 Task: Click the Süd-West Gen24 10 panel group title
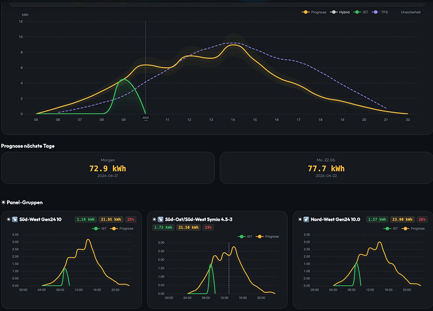[x=40, y=219]
